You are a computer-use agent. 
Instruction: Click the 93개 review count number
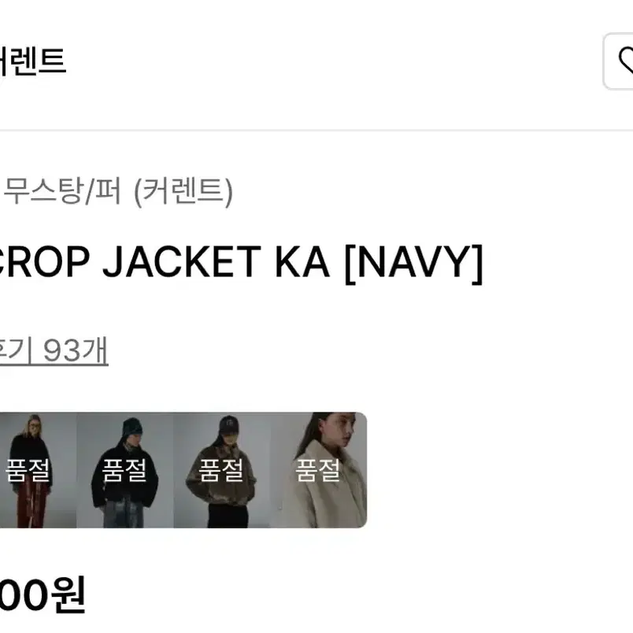[76, 350]
